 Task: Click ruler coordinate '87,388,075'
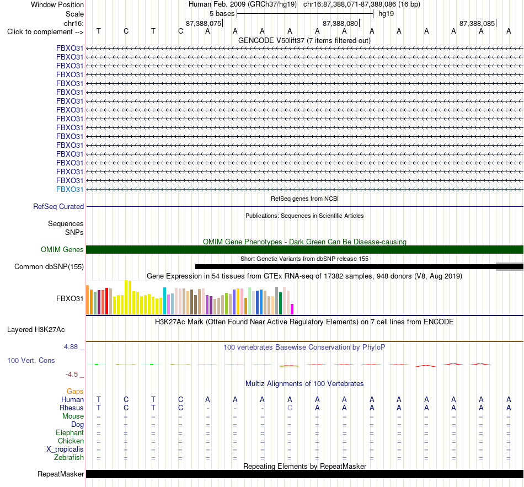click(x=204, y=23)
